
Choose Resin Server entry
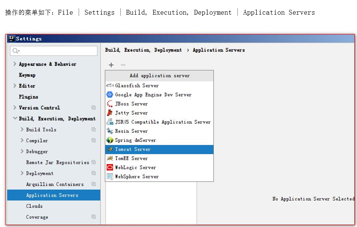tap(159, 131)
